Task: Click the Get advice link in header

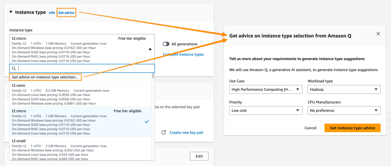Action: point(66,13)
